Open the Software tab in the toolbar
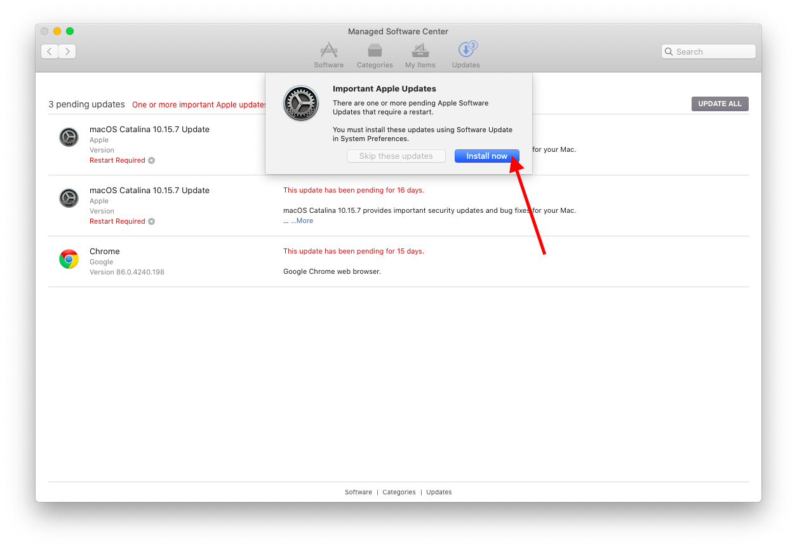The width and height of the screenshot is (797, 549). [x=328, y=55]
